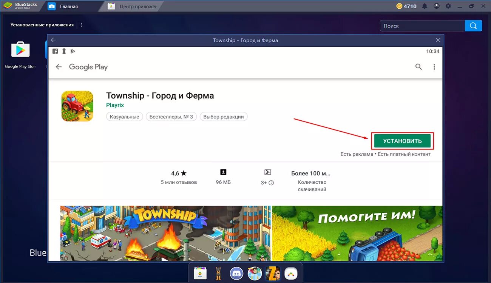Close the Township popup window
Screen dimensions: 491x283
438,40
